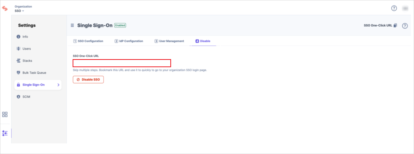The width and height of the screenshot is (414, 154).
Task: Click the copy icon next to One-Click URL
Action: point(395,25)
